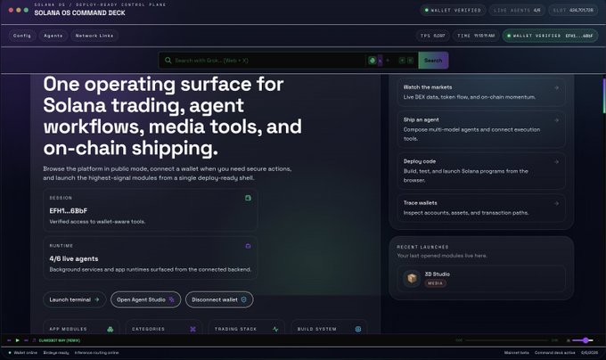Viewport: 606px width, 360px height.
Task: Click the music note icon
Action: [34, 340]
